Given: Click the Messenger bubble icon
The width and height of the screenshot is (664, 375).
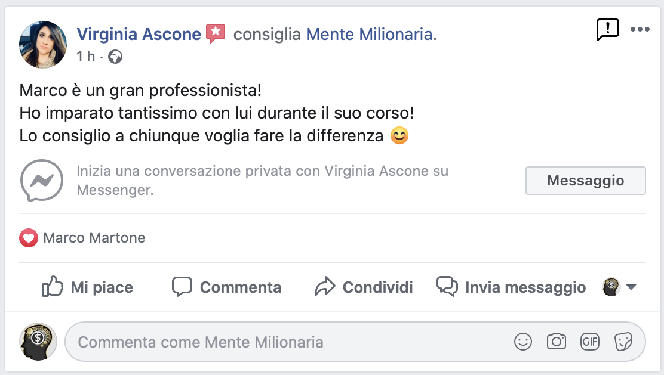Looking at the screenshot, I should point(42,181).
